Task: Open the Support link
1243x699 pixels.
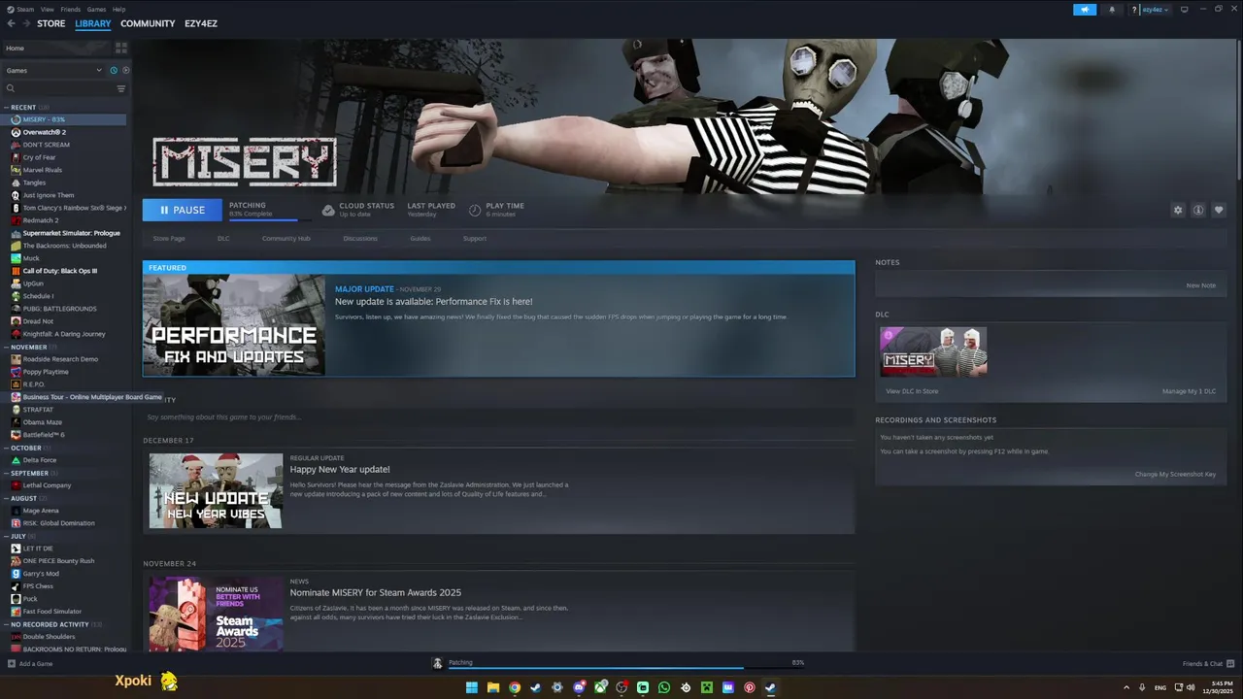Action: 475,238
